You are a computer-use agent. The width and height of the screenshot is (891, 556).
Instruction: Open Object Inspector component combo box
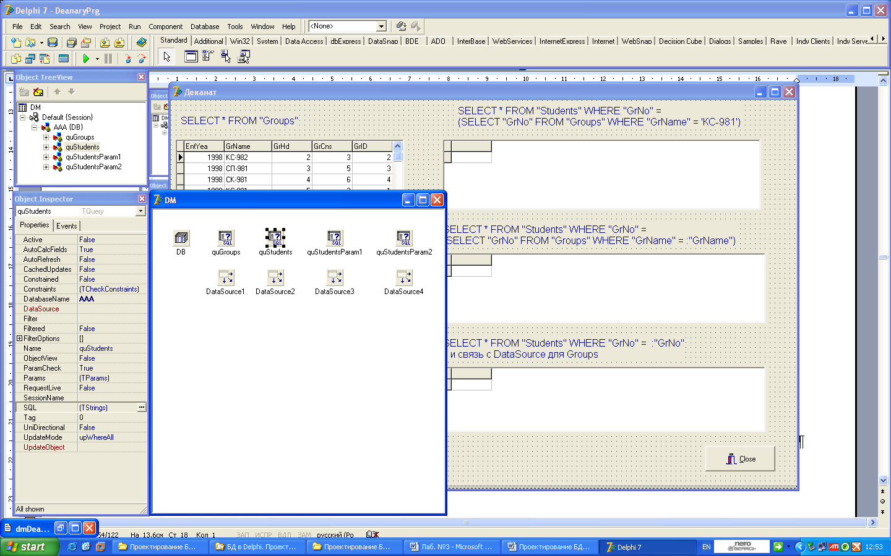tap(140, 211)
